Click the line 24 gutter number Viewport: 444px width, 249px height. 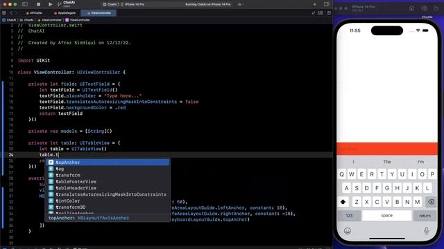tap(11, 155)
